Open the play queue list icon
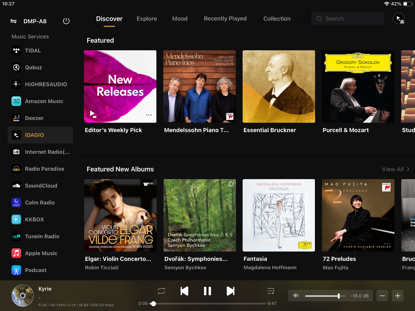The height and width of the screenshot is (311, 415). [x=271, y=291]
